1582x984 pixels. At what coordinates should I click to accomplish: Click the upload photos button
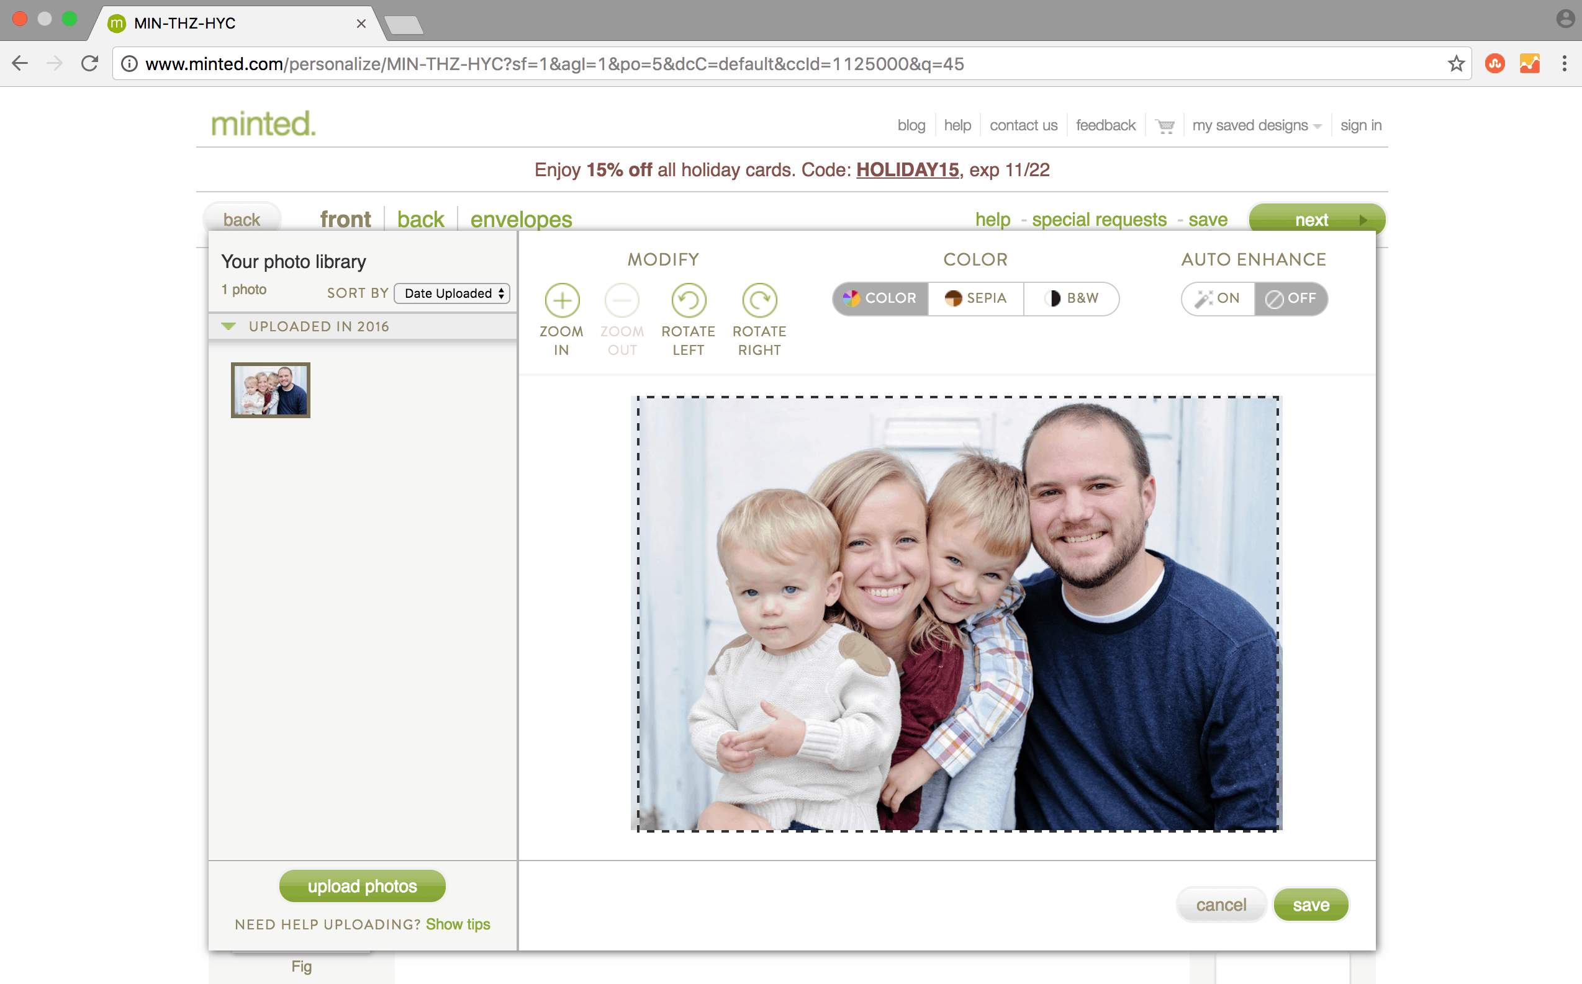tap(362, 887)
